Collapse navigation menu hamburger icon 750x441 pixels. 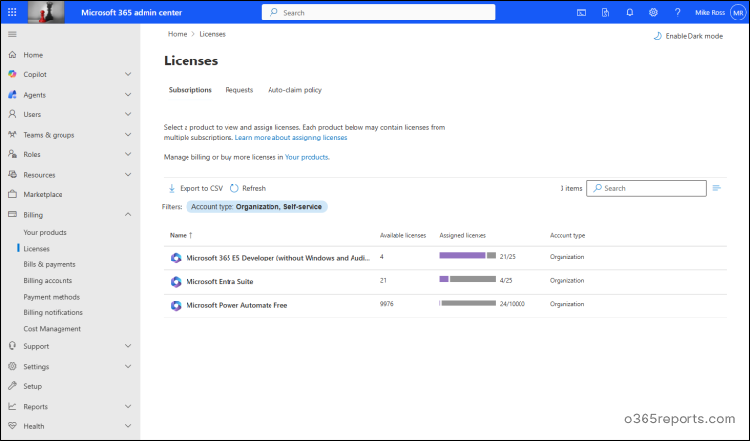pyautogui.click(x=12, y=34)
